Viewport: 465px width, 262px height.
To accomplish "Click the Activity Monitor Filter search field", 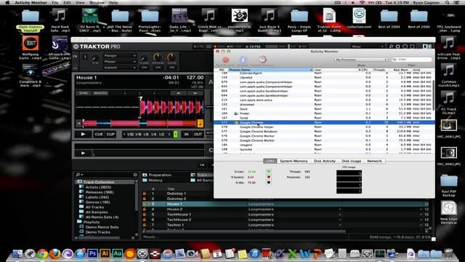I will pos(412,60).
